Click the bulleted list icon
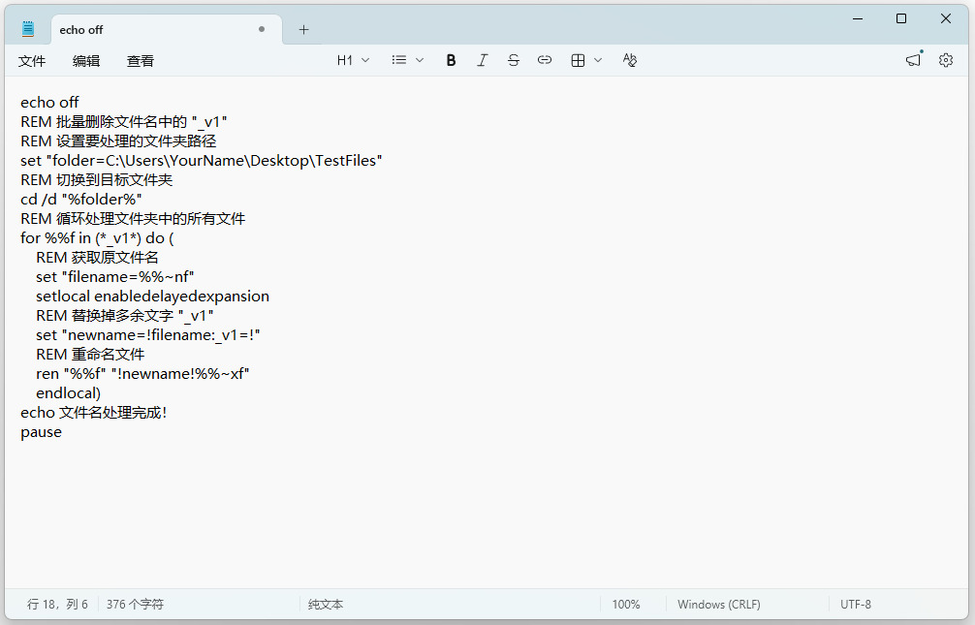The image size is (975, 625). tap(399, 60)
